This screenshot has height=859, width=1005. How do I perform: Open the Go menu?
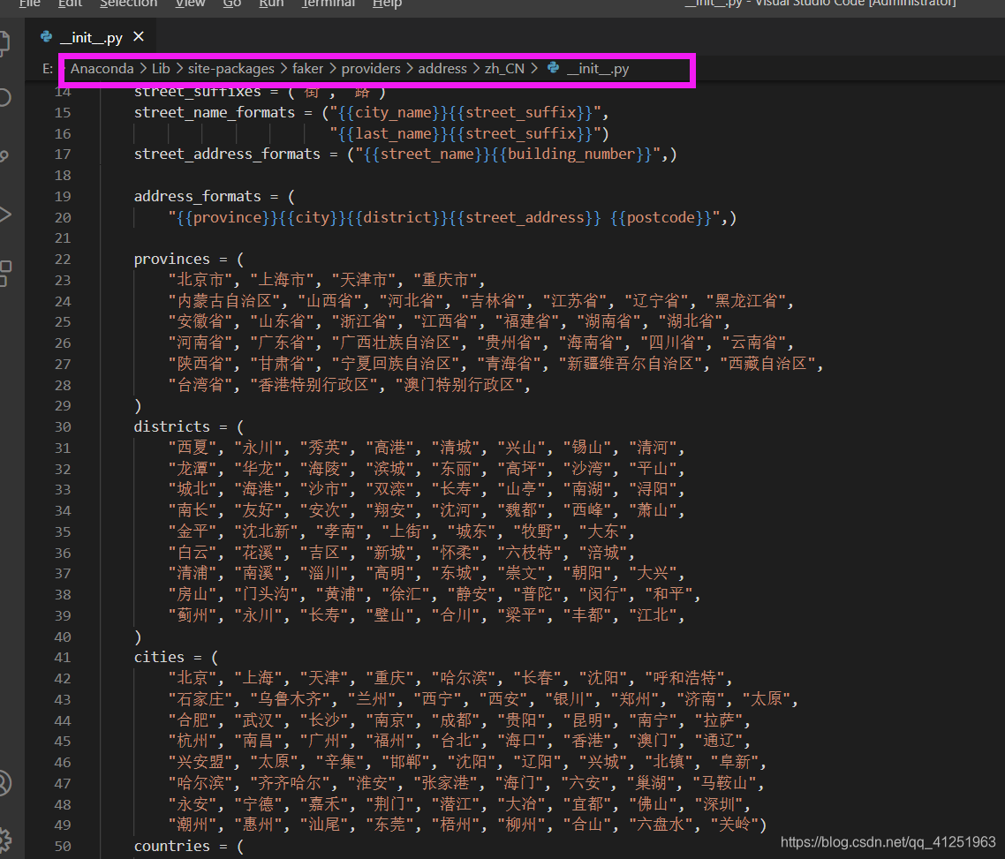coord(232,4)
